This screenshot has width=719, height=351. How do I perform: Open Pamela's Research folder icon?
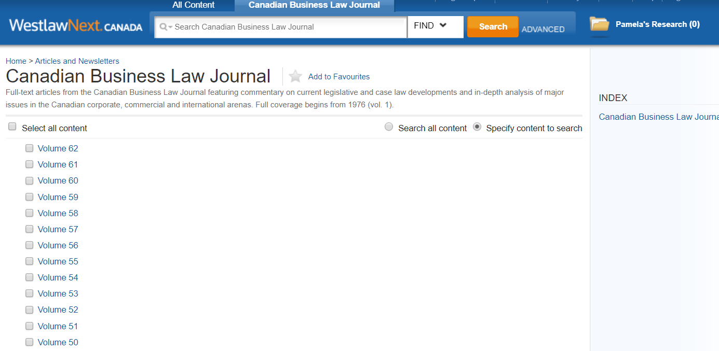click(x=600, y=24)
